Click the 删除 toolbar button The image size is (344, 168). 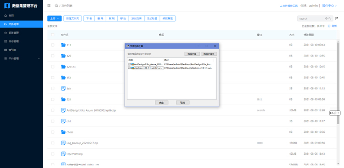tap(100, 19)
